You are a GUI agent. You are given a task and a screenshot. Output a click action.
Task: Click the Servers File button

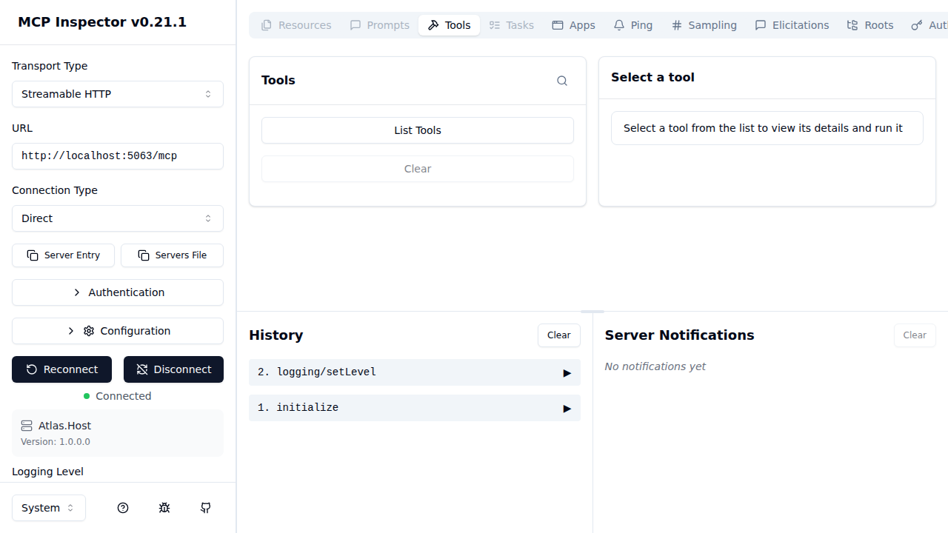click(172, 255)
